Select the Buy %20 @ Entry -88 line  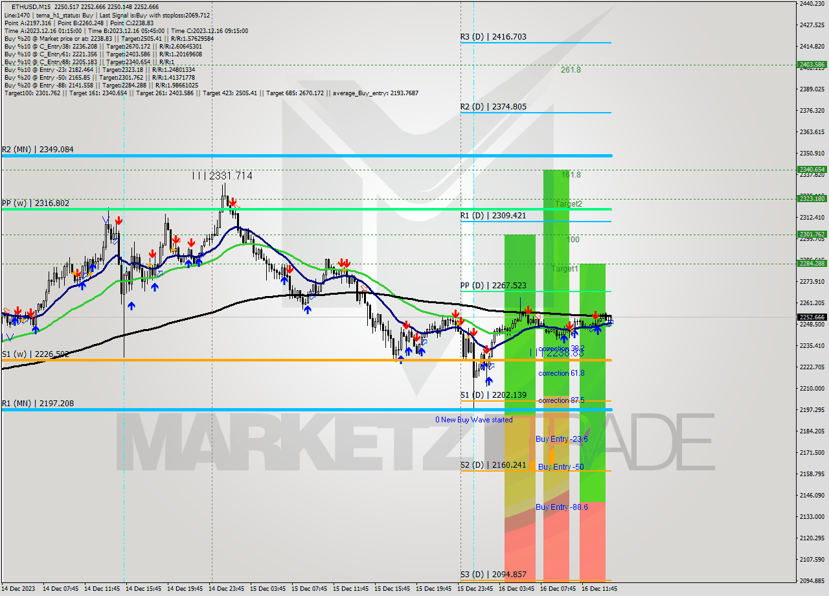[101, 85]
